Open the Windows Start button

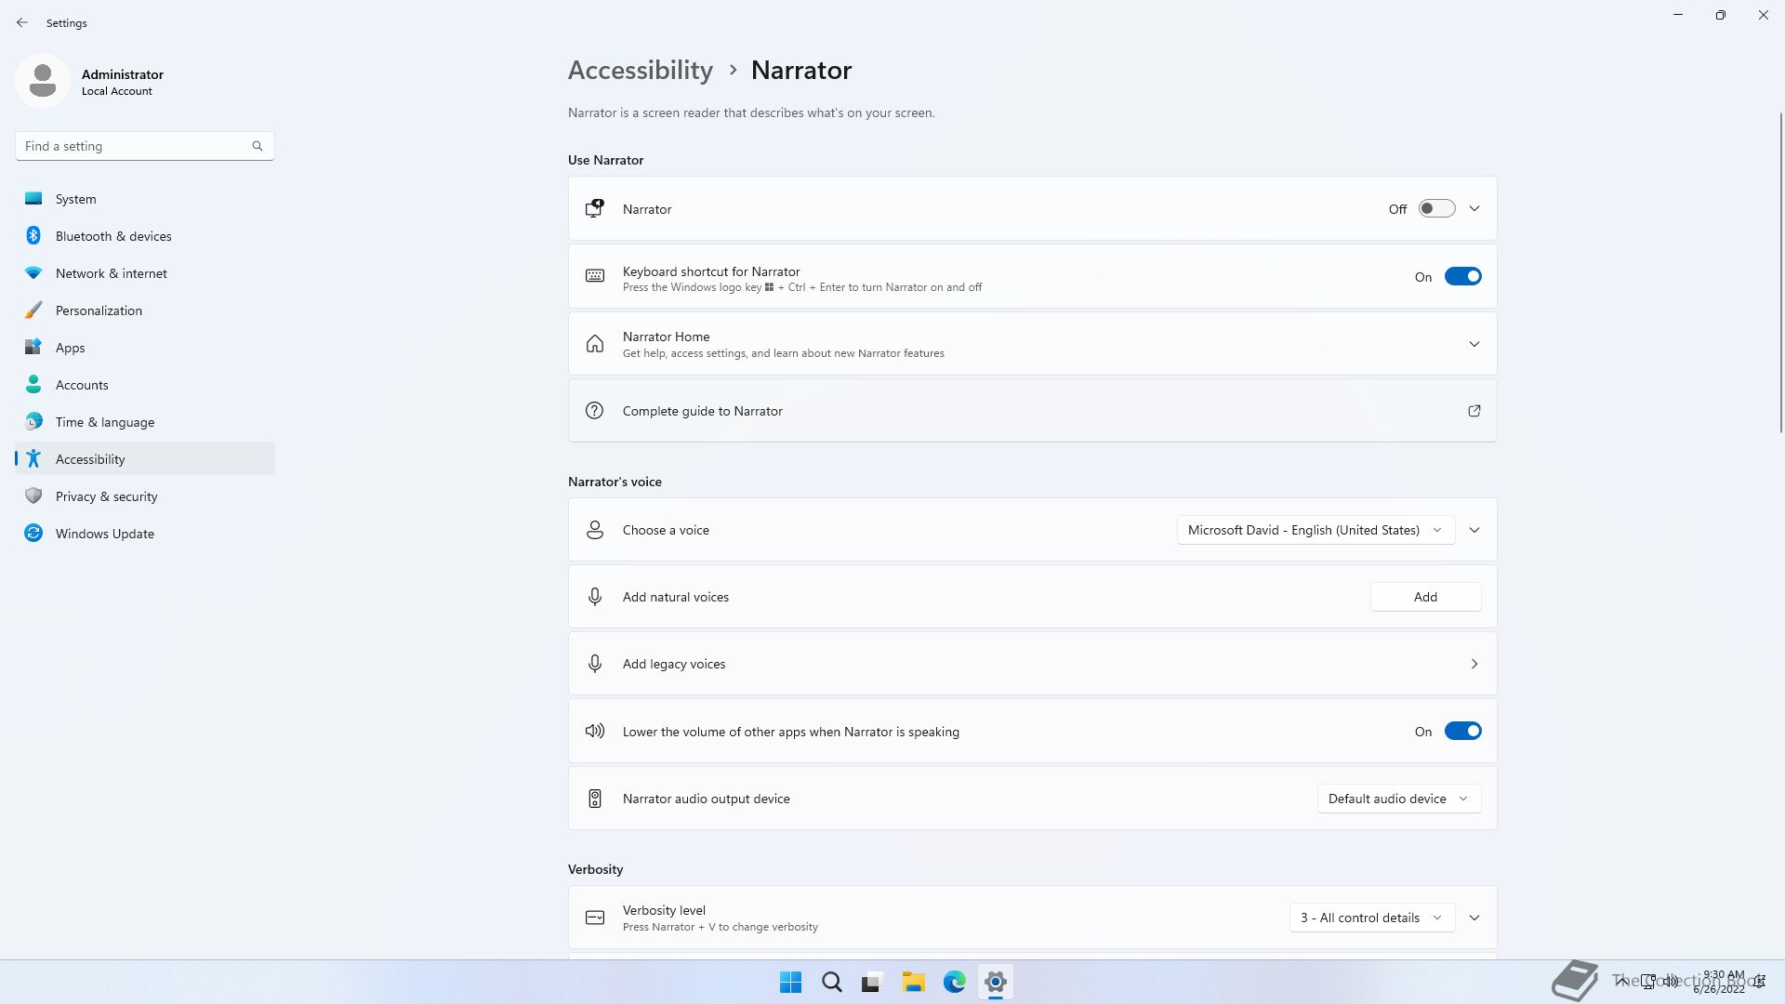click(x=791, y=983)
